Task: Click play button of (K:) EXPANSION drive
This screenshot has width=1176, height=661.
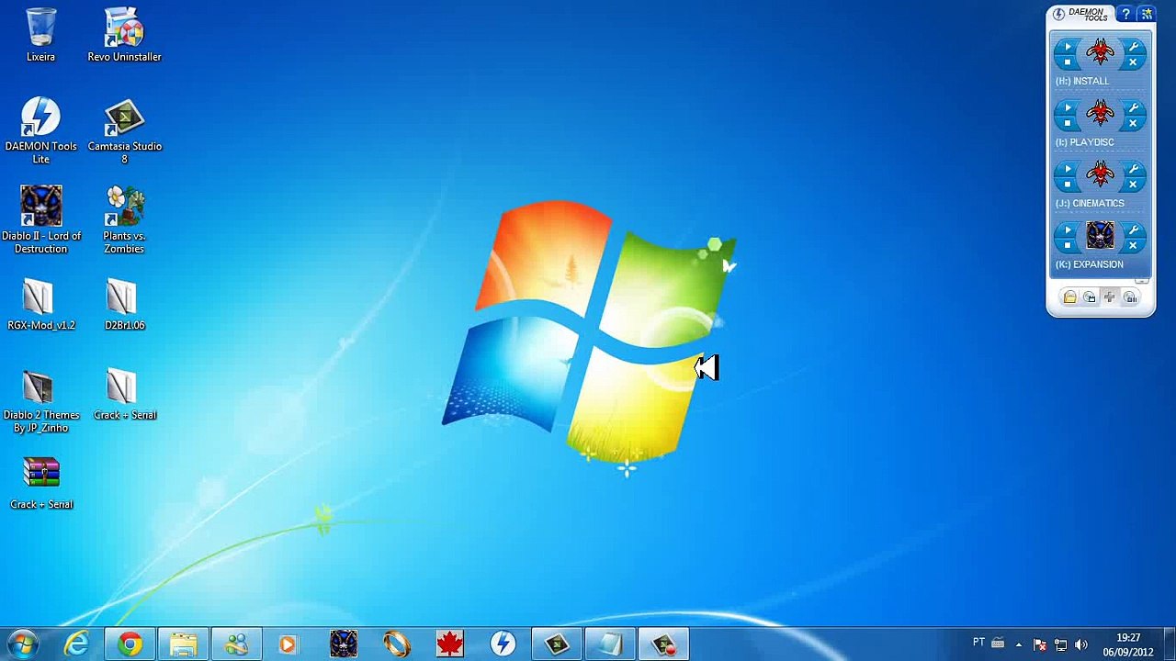Action: coord(1068,230)
